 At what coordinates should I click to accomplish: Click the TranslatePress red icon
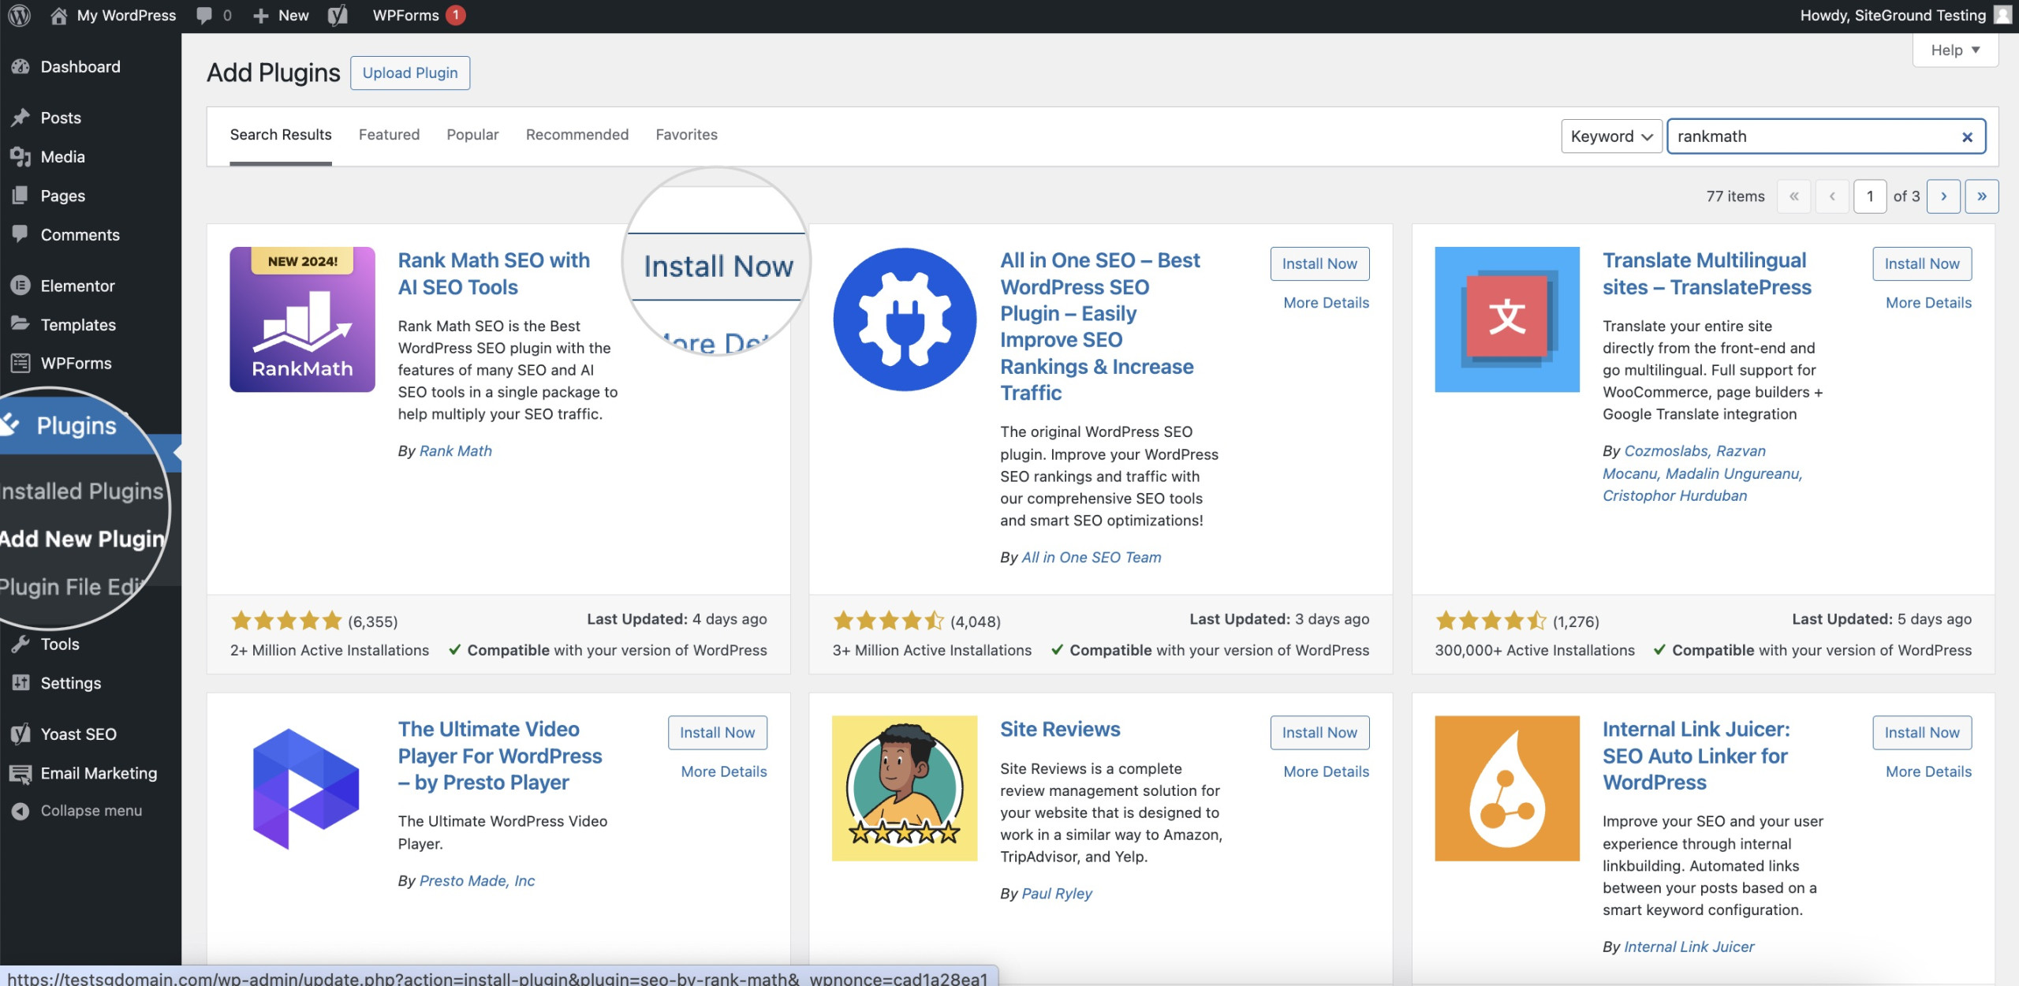click(x=1506, y=319)
